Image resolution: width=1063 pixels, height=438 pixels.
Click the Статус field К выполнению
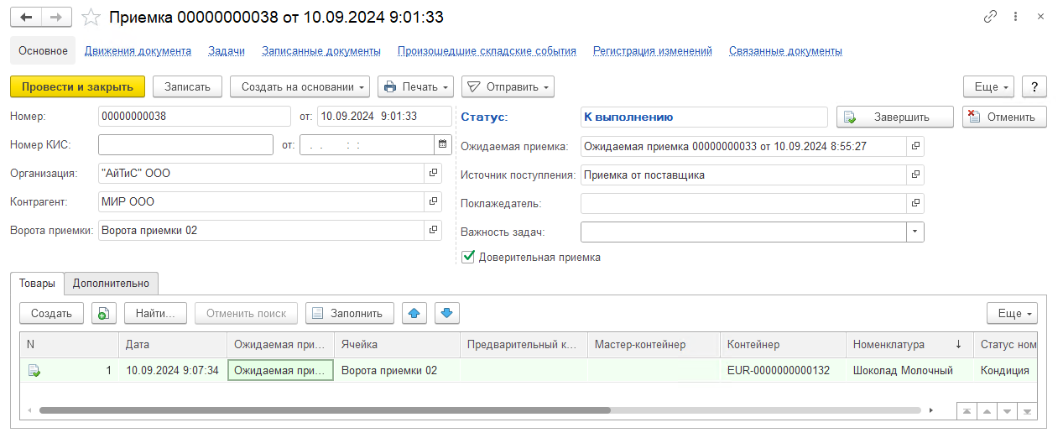pos(704,117)
